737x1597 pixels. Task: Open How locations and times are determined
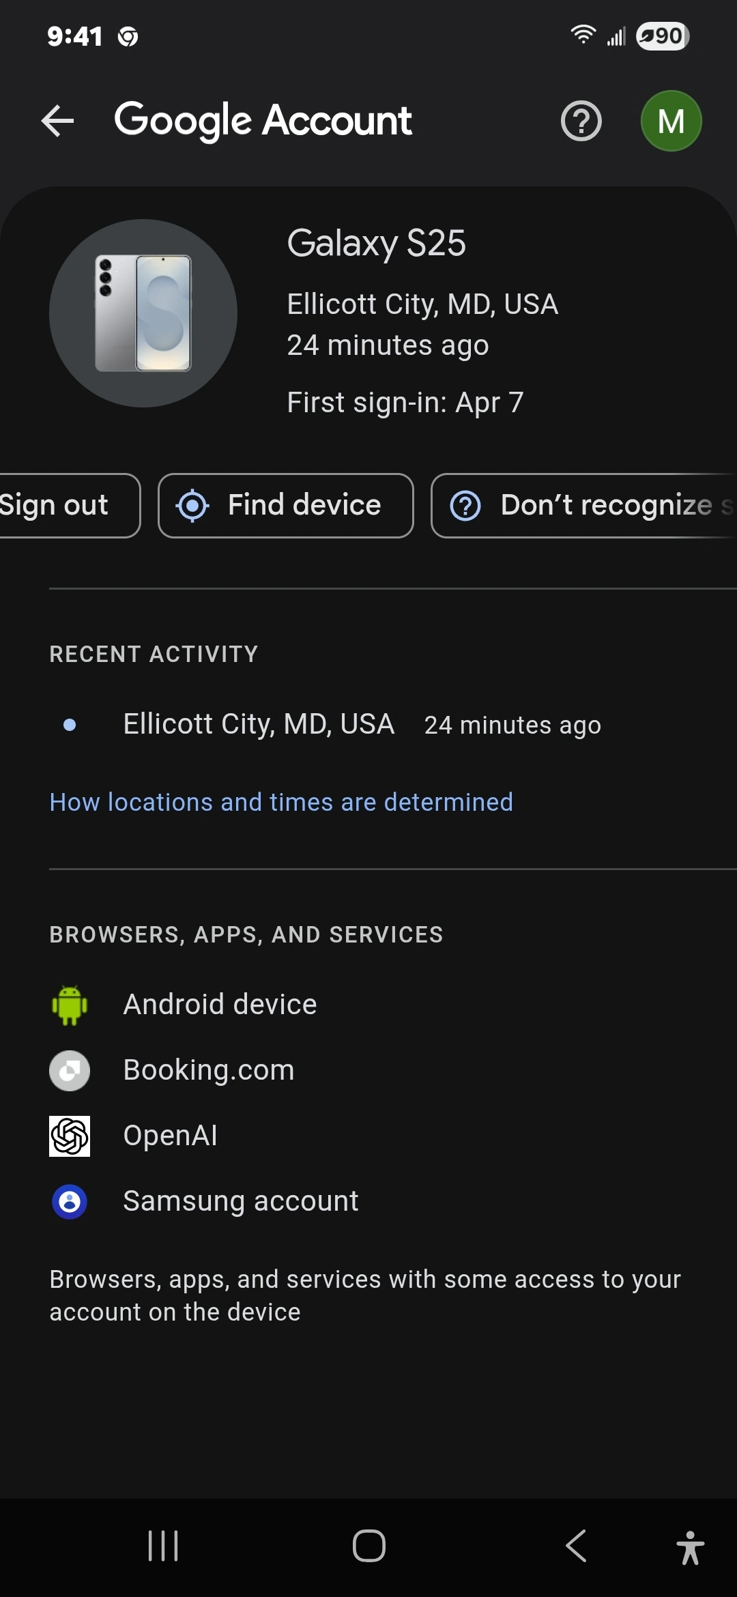click(281, 802)
